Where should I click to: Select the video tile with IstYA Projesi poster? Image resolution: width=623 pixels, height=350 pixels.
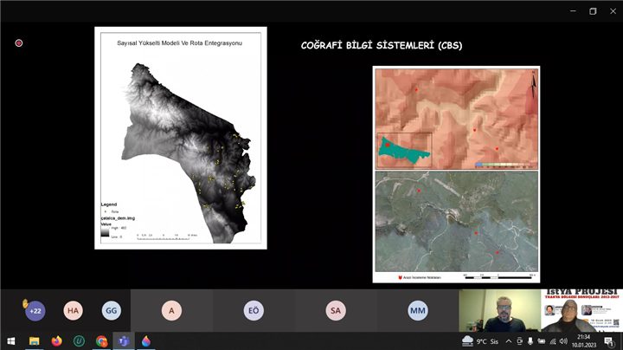[581, 311]
